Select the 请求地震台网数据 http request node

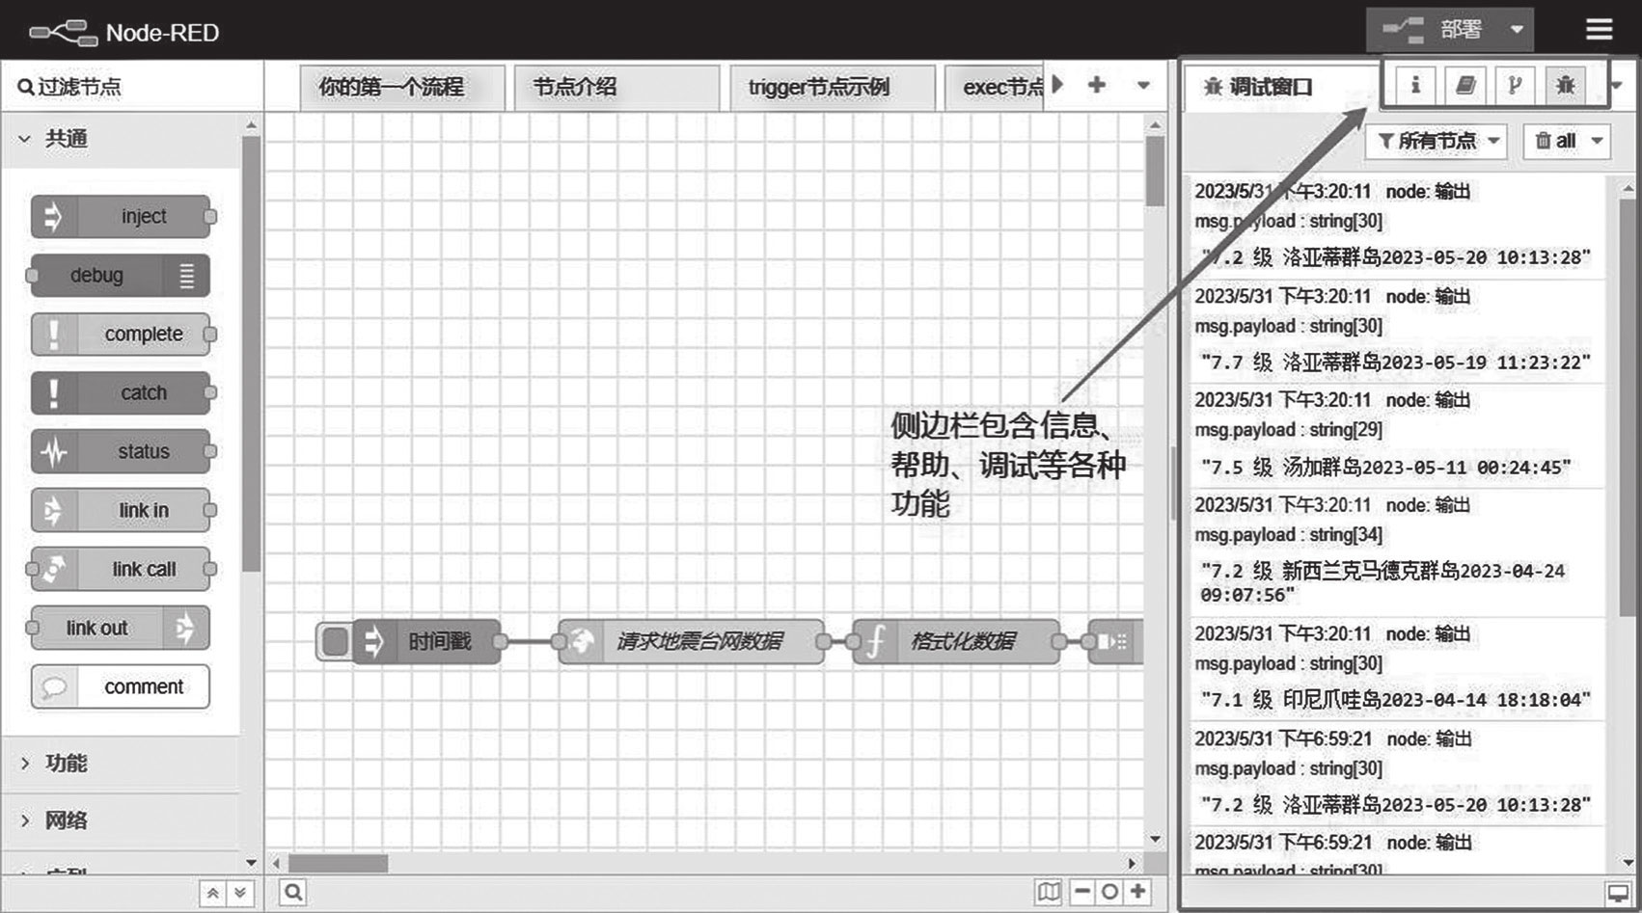coord(692,641)
